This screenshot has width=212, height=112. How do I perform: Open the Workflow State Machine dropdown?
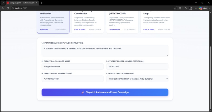click(137, 79)
